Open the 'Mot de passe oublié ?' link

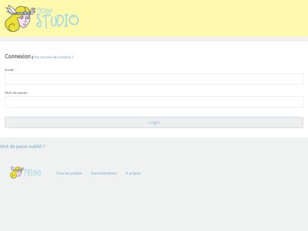22,146
